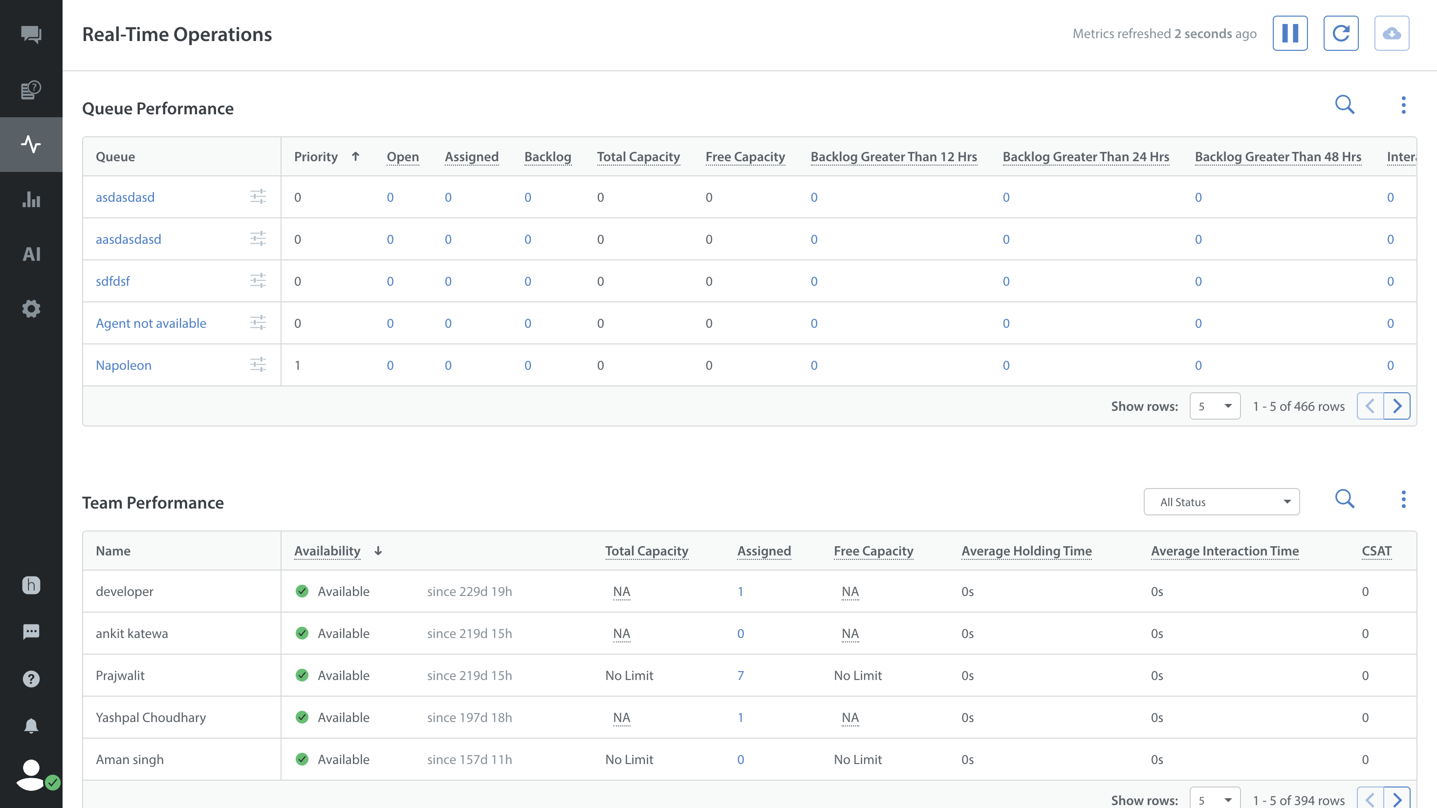This screenshot has height=808, width=1437.
Task: Go to next page of queue rows
Action: pos(1397,406)
